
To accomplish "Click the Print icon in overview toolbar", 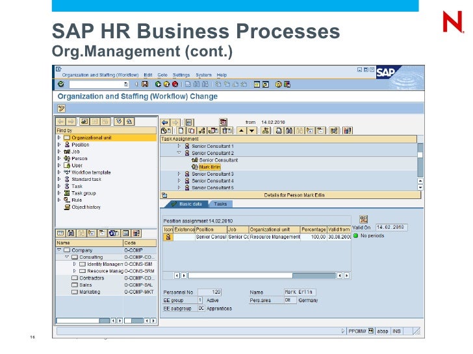I will 279,131.
